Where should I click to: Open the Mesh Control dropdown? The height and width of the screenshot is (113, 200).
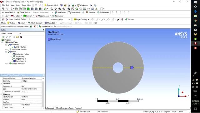[x=36, y=23]
